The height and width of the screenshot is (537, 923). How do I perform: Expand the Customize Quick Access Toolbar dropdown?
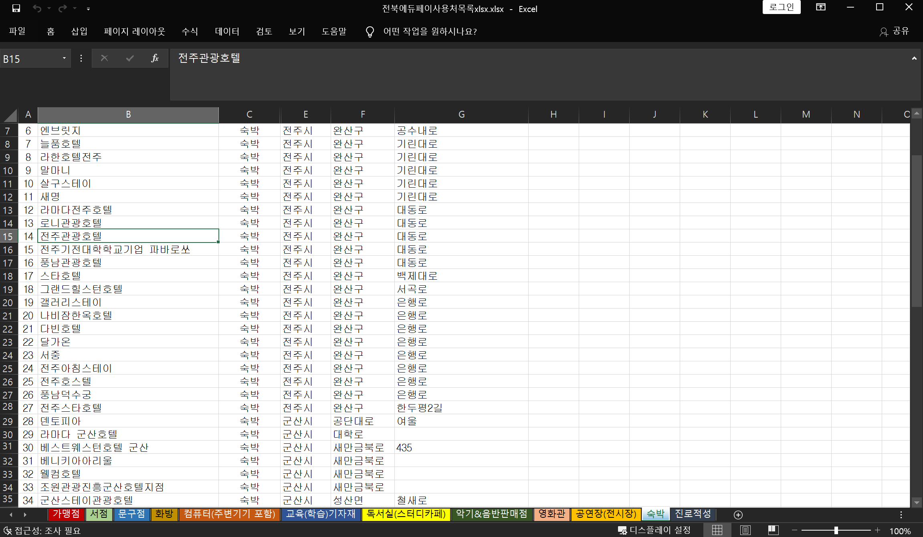(88, 8)
